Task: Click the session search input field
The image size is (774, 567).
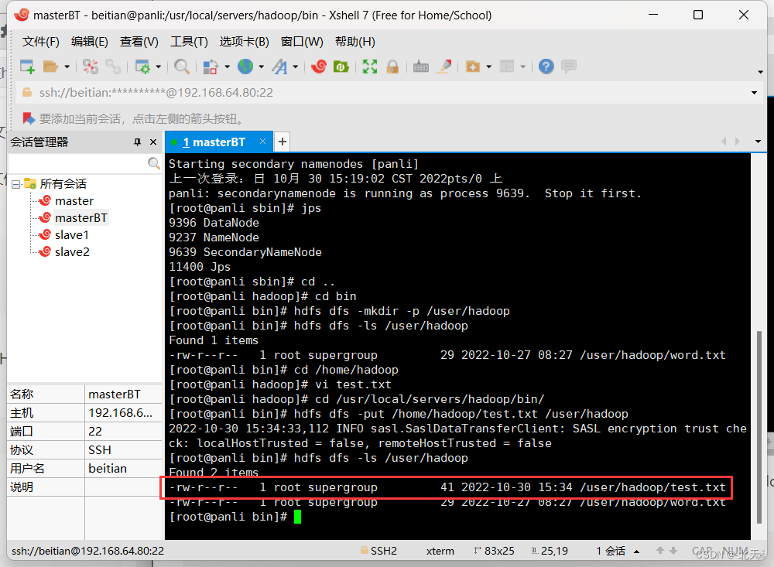Action: pos(77,163)
